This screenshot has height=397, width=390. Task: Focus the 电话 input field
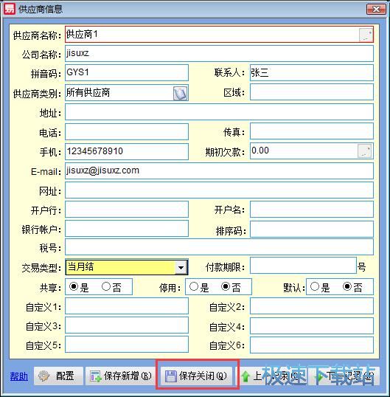(x=127, y=131)
